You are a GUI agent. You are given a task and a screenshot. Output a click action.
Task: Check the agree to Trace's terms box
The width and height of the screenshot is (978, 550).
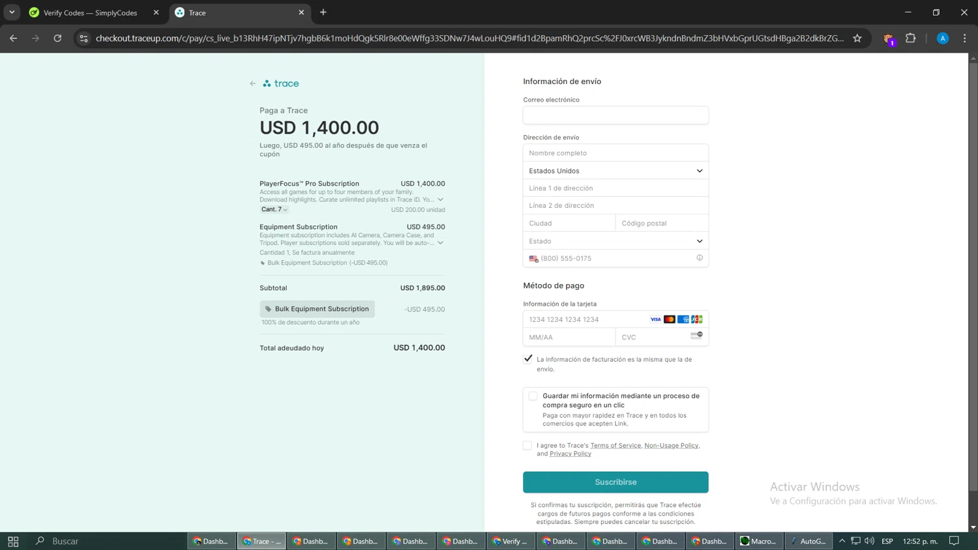pyautogui.click(x=527, y=445)
